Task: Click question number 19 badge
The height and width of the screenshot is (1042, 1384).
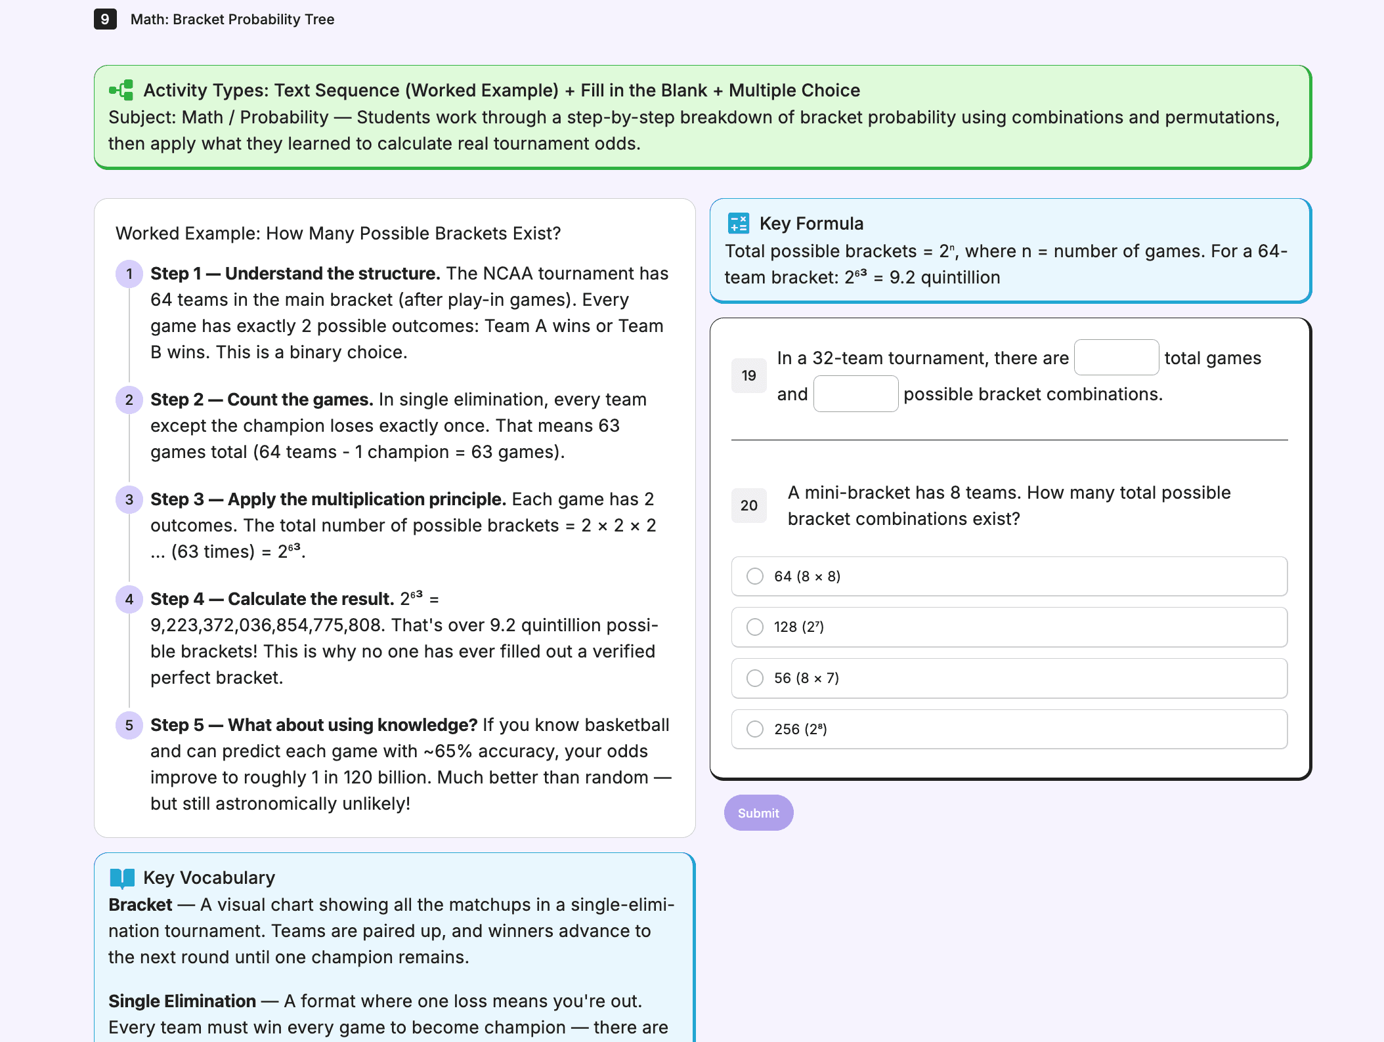Action: [x=748, y=375]
